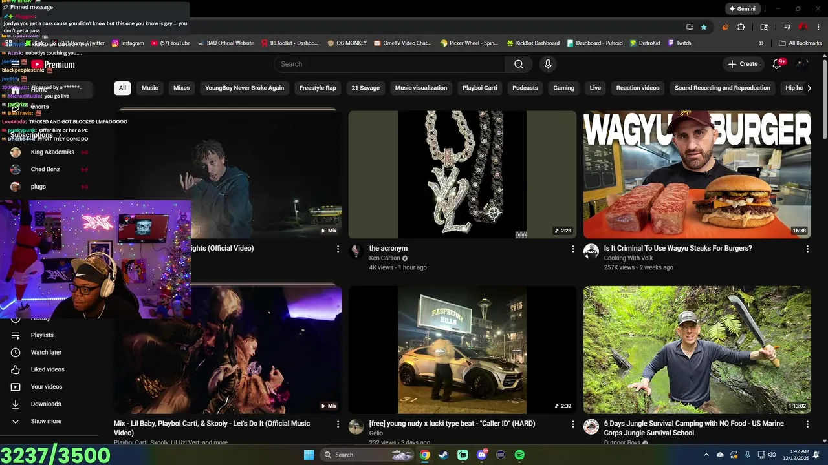Open the Chrome taskbar icon
This screenshot has height=465, width=828.
[x=424, y=455]
